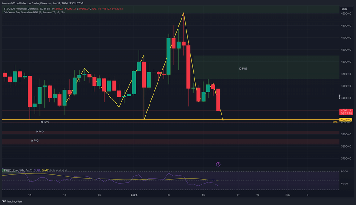Click the 40.00 RSI axis label
The width and height of the screenshot is (356, 205).
[344, 184]
